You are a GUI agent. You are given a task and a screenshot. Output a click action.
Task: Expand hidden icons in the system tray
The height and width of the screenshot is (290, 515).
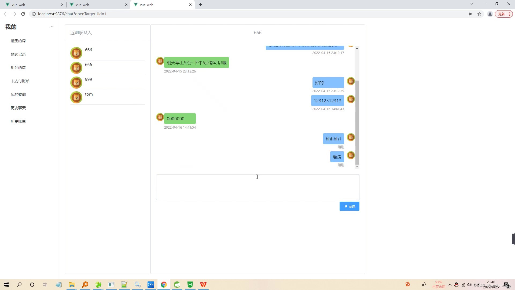pos(450,285)
